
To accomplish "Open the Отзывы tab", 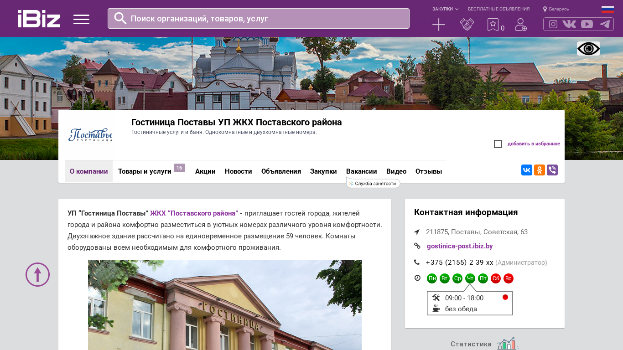I will pos(429,171).
